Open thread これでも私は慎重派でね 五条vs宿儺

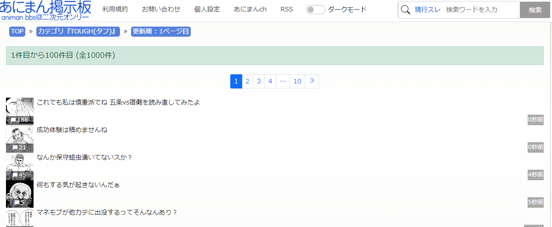tap(118, 102)
